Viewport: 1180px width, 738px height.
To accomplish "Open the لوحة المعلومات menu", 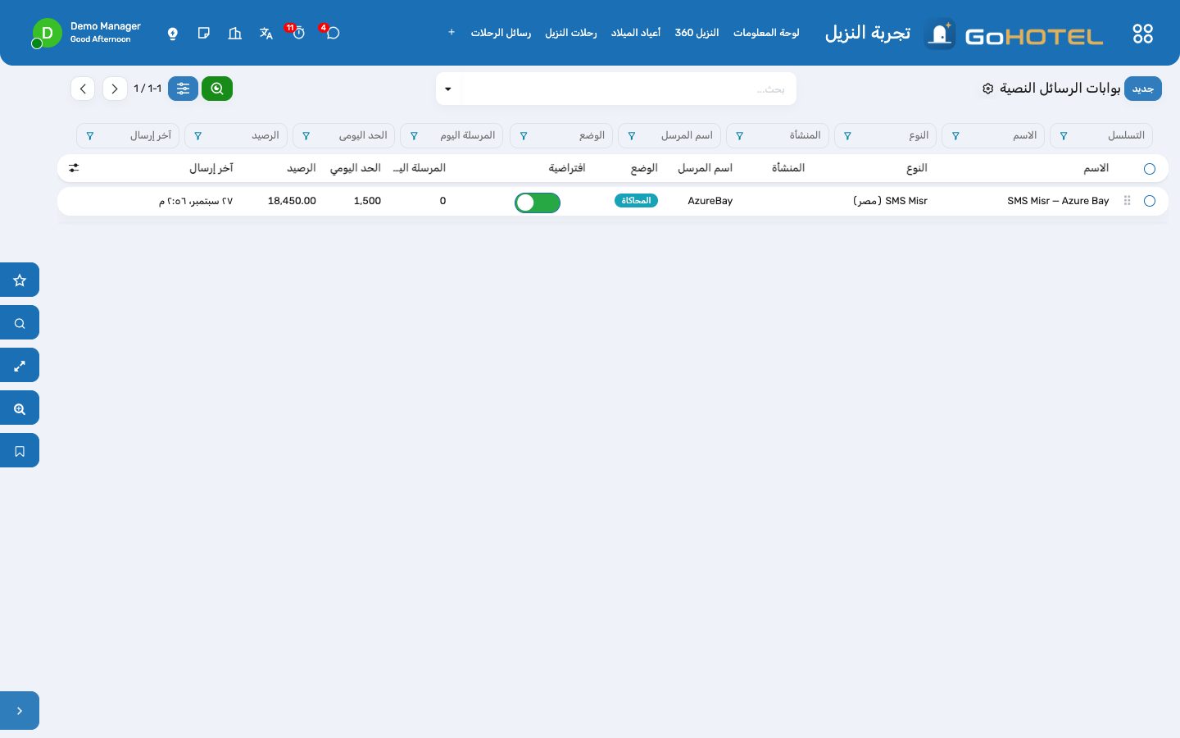I will coord(766,33).
